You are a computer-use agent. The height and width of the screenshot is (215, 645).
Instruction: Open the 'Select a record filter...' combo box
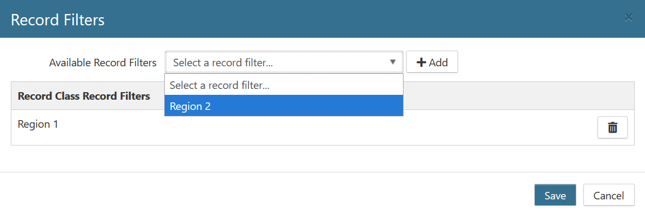pyautogui.click(x=284, y=63)
